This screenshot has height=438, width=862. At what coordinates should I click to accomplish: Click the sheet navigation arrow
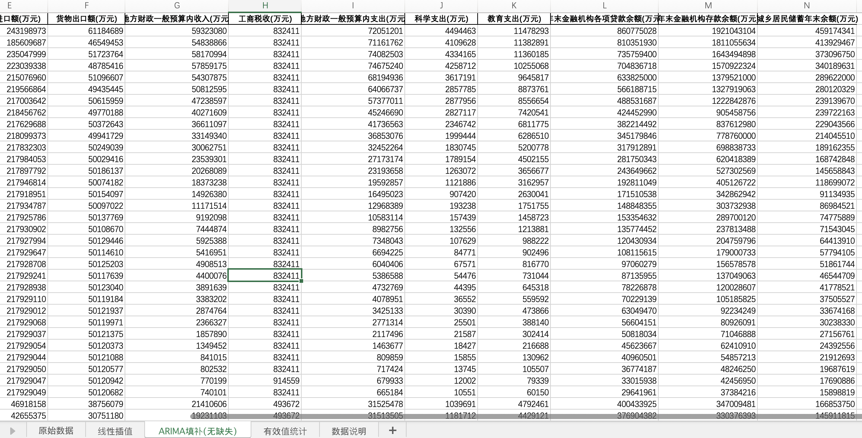[x=13, y=431]
